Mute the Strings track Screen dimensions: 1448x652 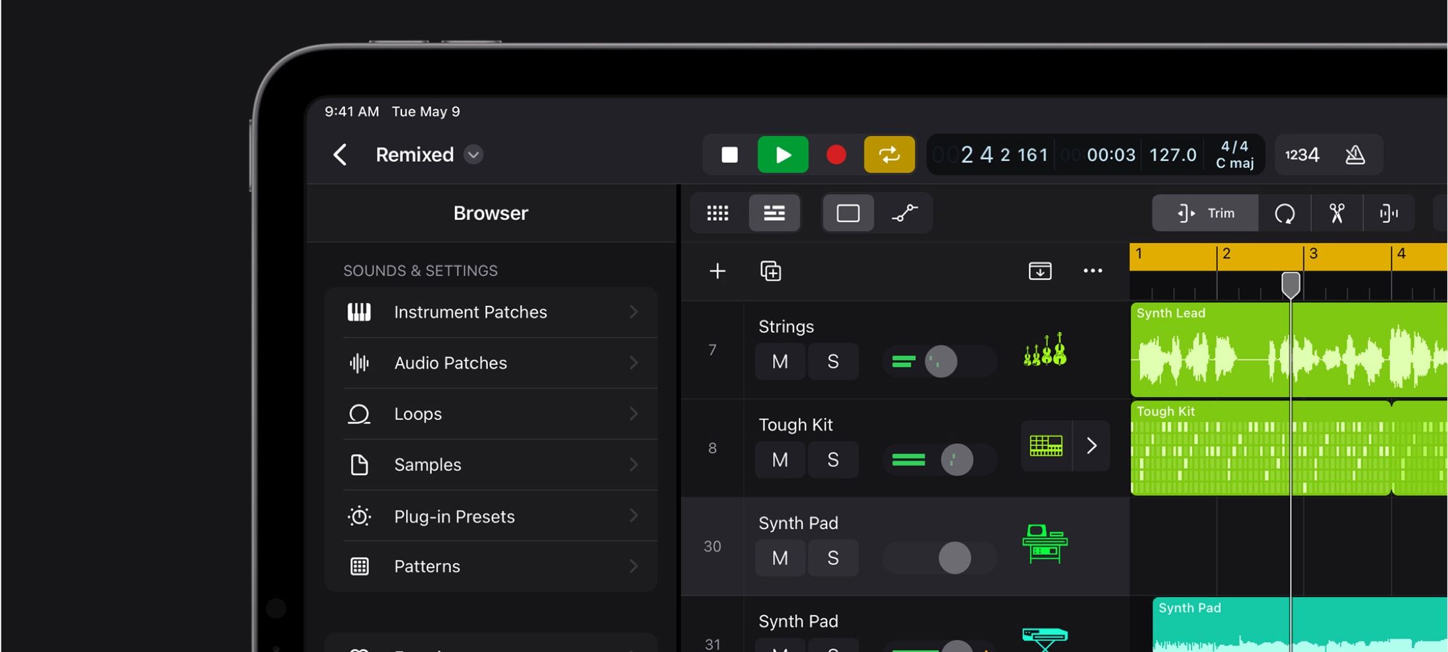click(780, 361)
